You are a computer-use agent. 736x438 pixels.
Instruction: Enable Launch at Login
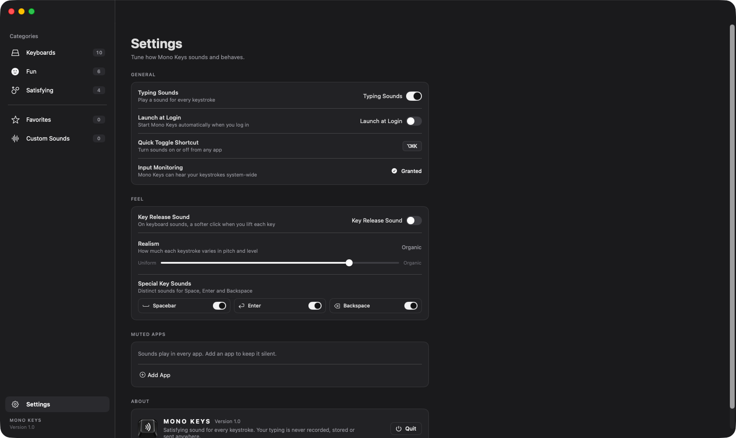coord(414,121)
